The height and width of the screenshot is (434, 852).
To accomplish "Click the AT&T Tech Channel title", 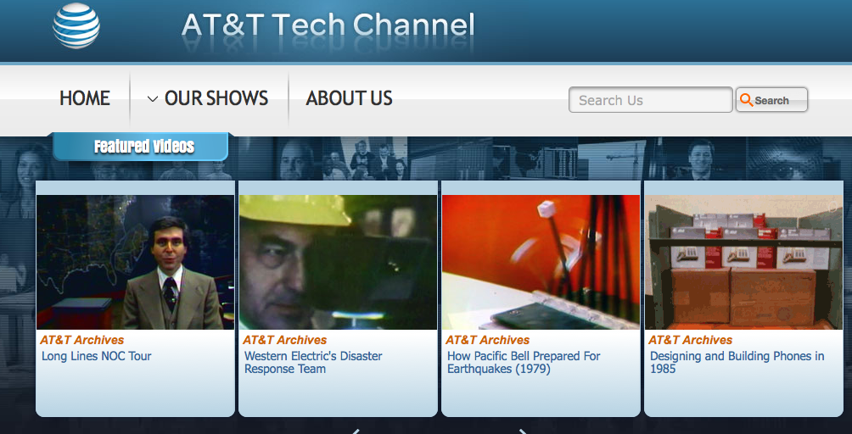I will coord(328,26).
